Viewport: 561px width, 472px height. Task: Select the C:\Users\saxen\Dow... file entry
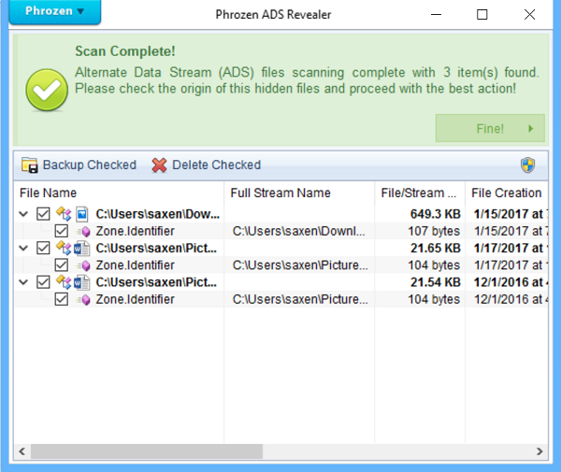158,214
